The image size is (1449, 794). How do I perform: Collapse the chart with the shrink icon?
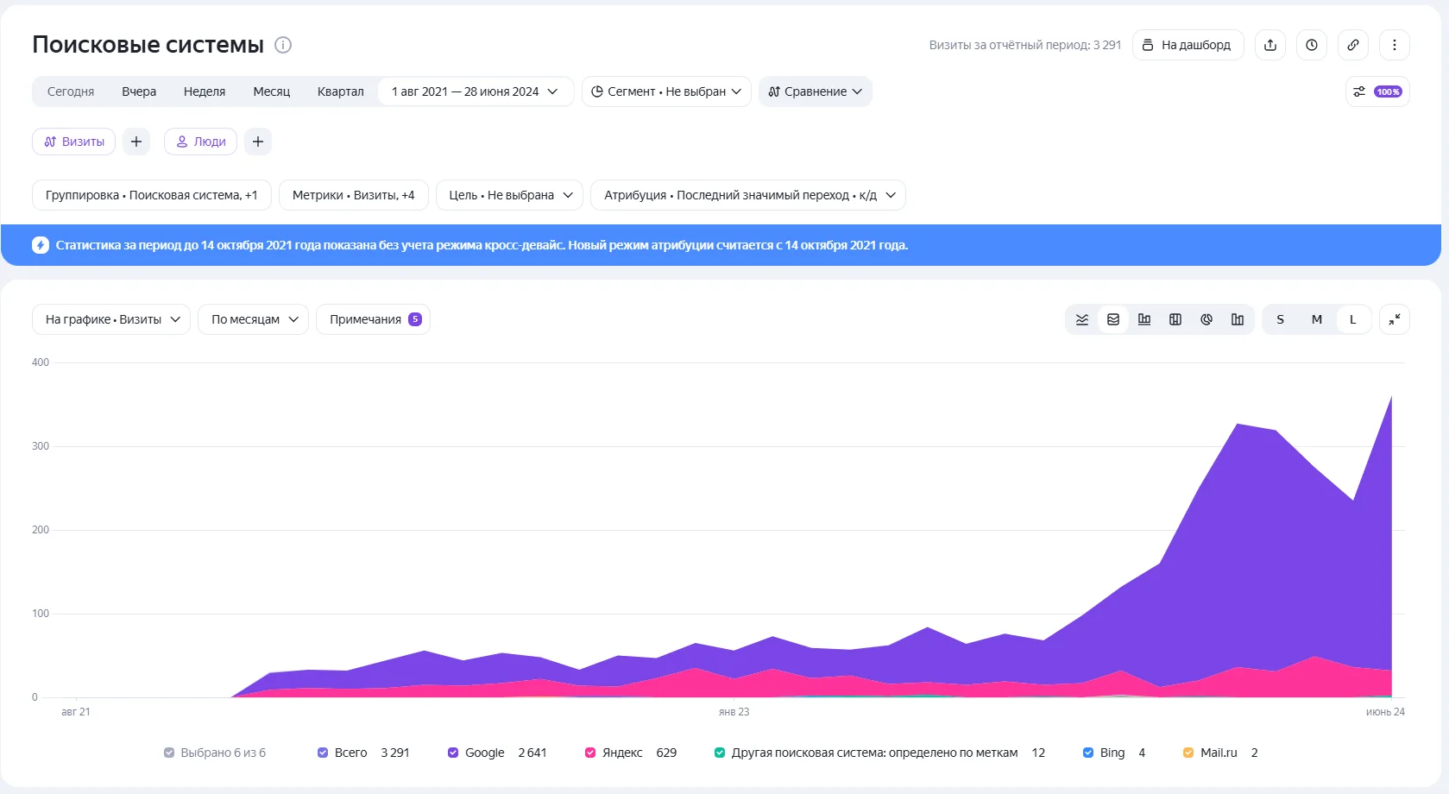(1395, 319)
